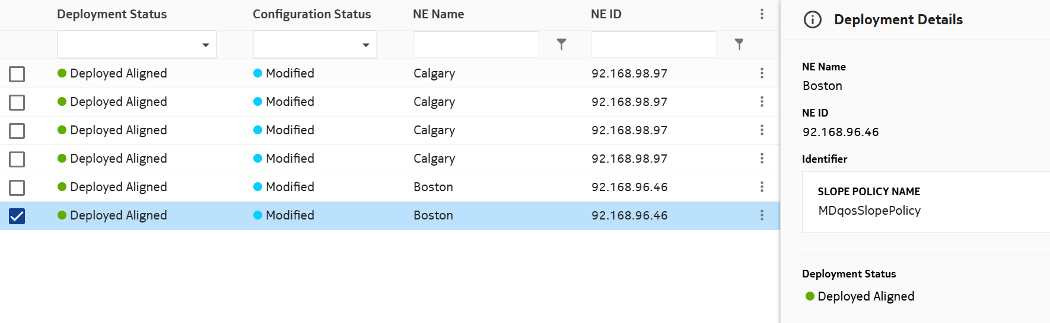Sort by the Deployment Status column header
The height and width of the screenshot is (323, 1050).
click(x=112, y=14)
